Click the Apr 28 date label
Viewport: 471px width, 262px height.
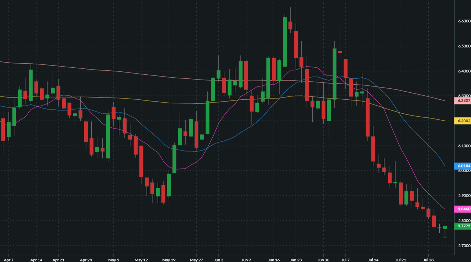pos(86,259)
